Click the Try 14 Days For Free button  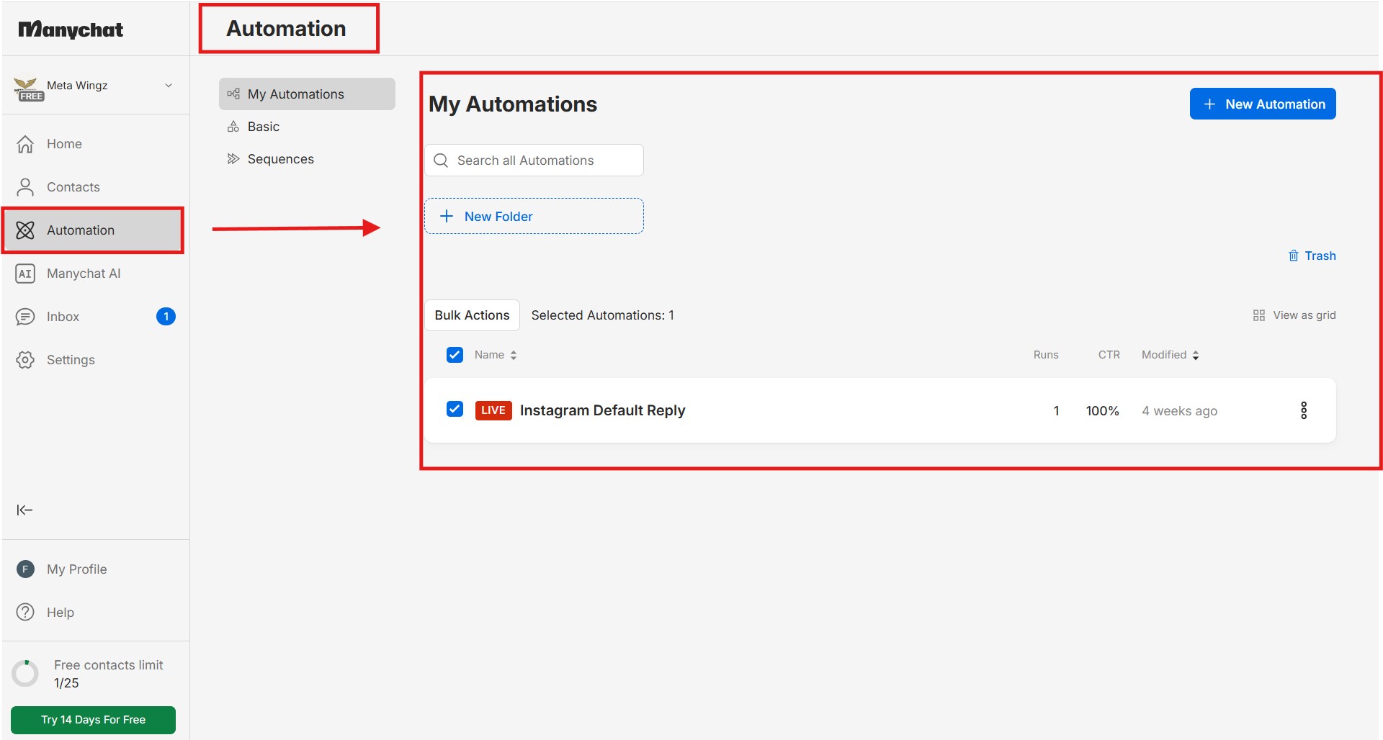click(93, 720)
